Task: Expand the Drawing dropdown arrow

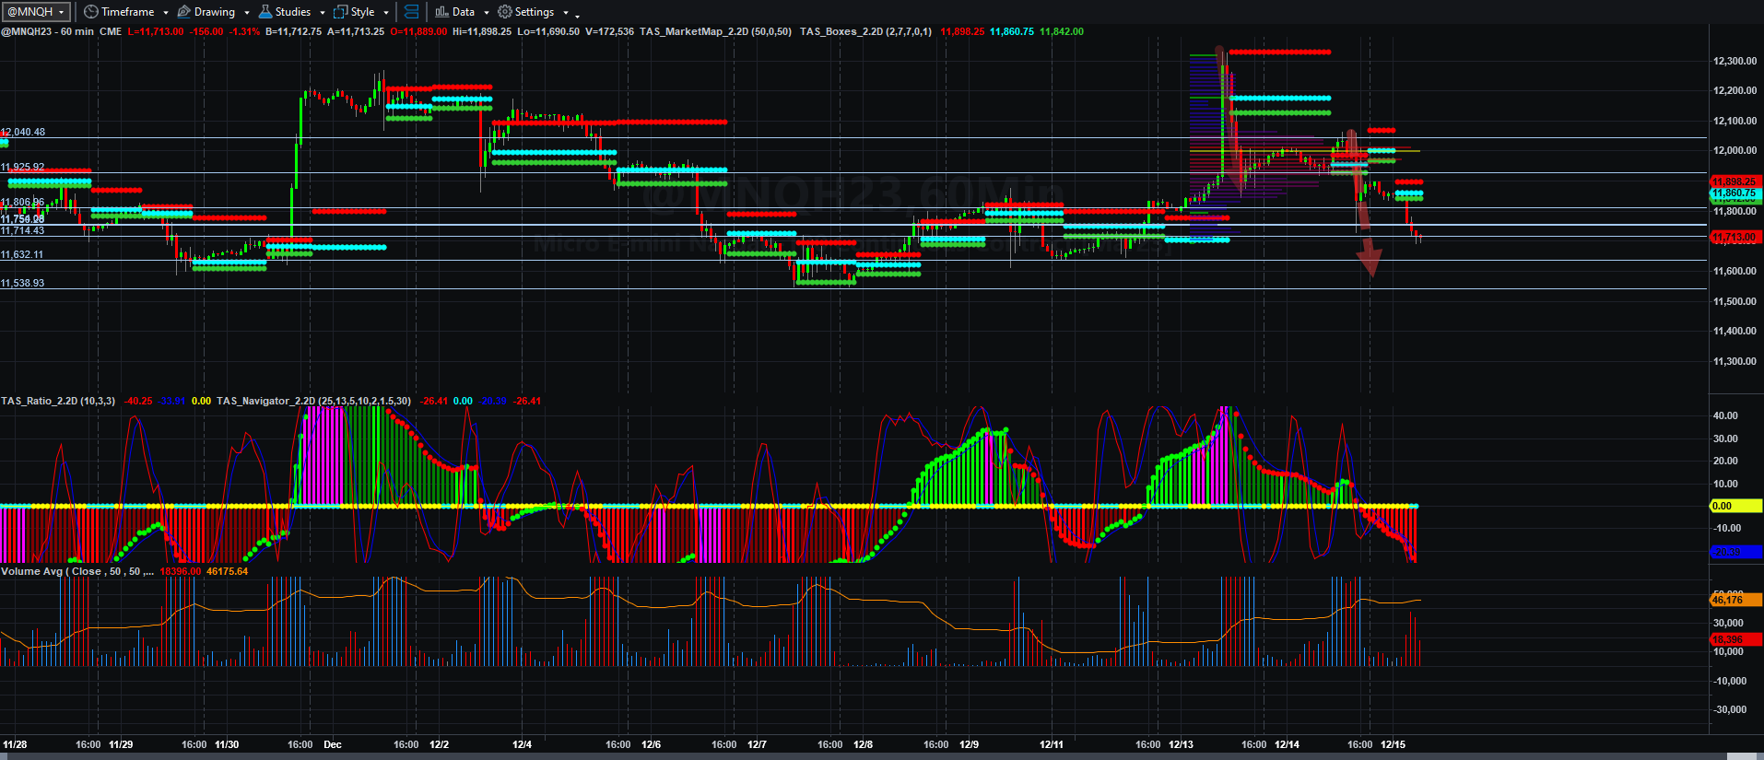Action: [247, 13]
